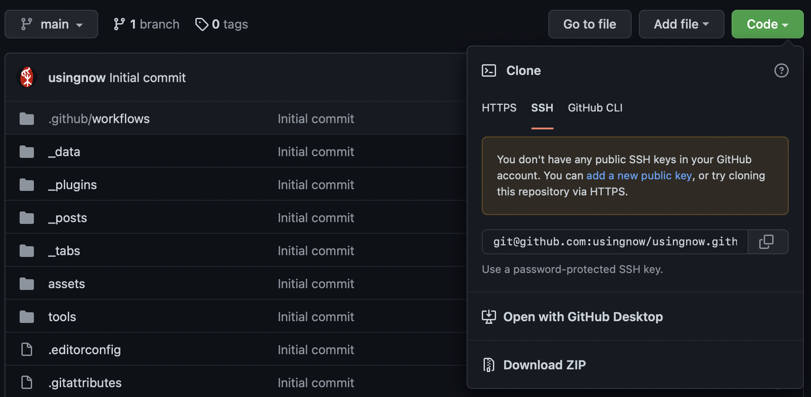
Task: Open Initial commit message for tools row
Action: (x=316, y=317)
